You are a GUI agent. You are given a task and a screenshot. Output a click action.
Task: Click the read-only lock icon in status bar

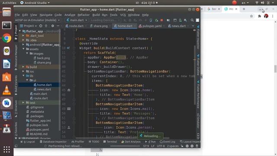click(x=182, y=146)
